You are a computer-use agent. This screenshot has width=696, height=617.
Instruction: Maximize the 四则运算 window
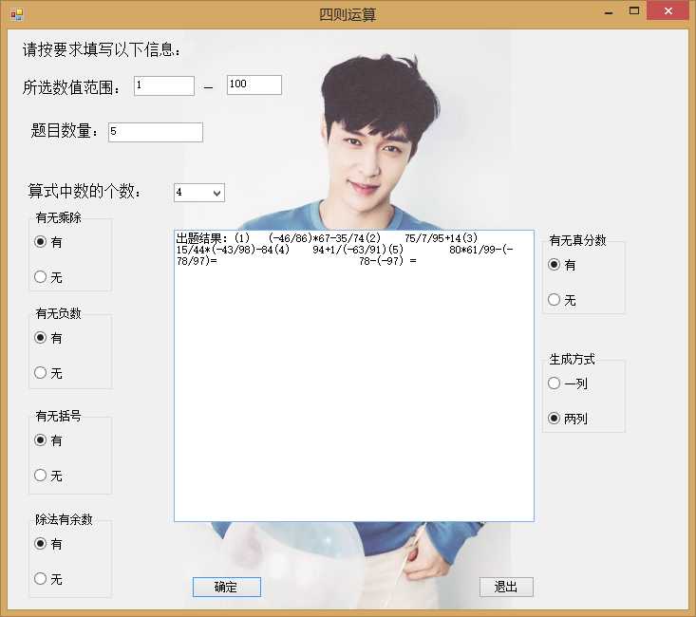click(x=634, y=10)
